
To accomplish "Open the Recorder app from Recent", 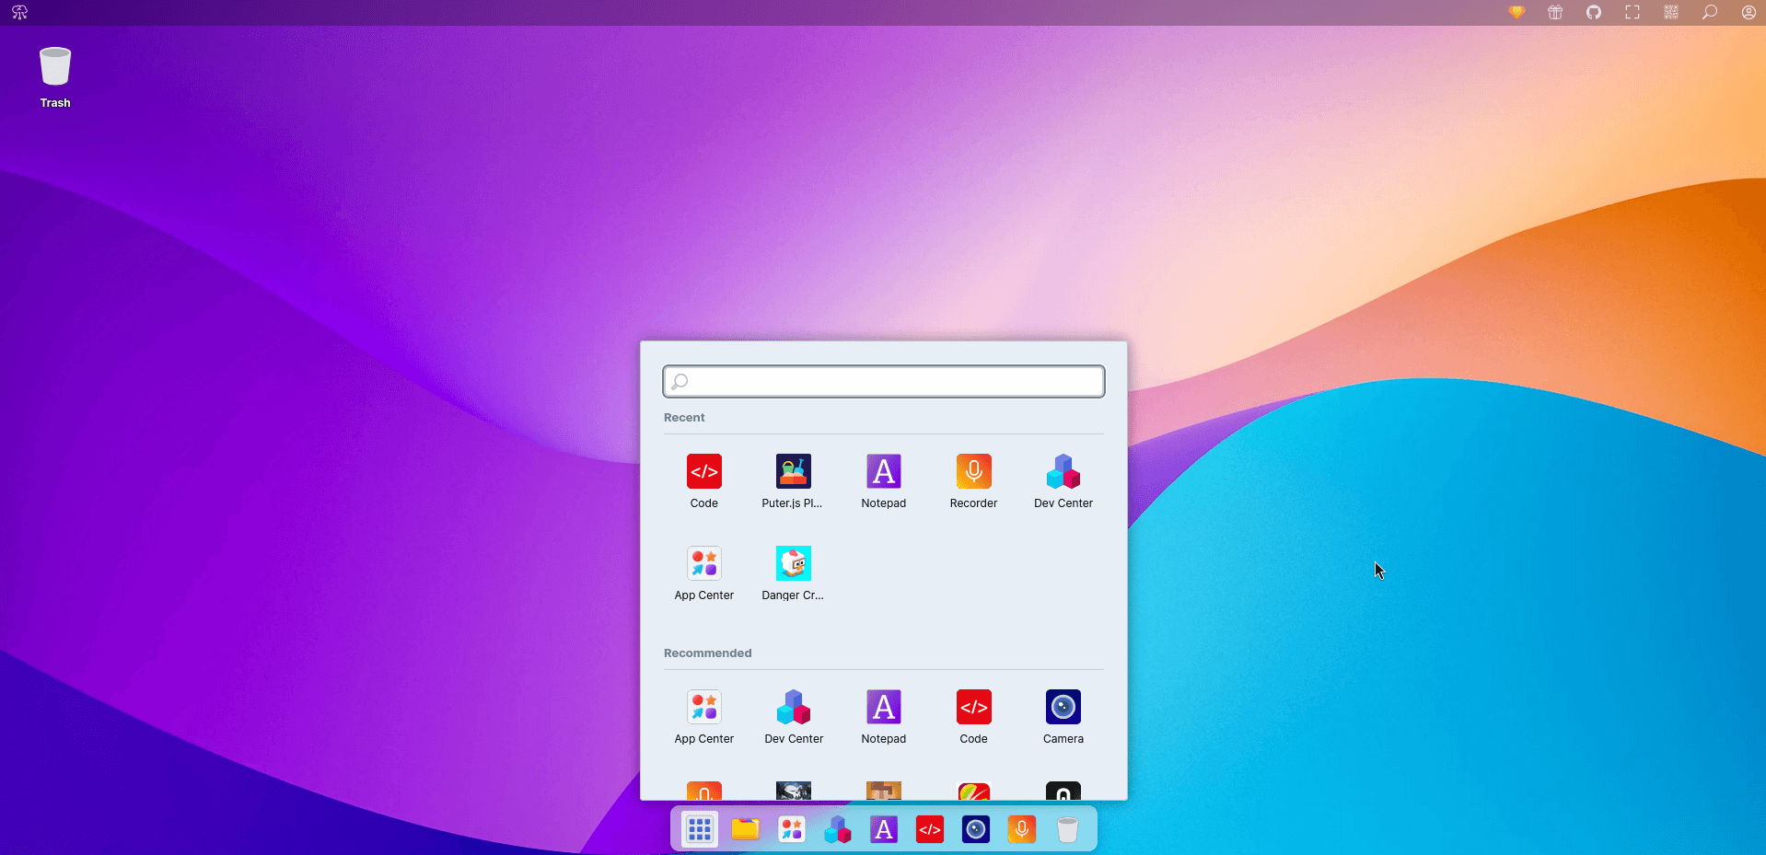I will (x=972, y=472).
